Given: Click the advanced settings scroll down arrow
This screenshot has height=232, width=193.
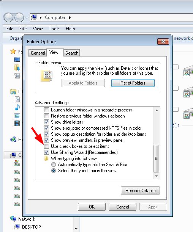Looking at the screenshot, I should pos(157,176).
